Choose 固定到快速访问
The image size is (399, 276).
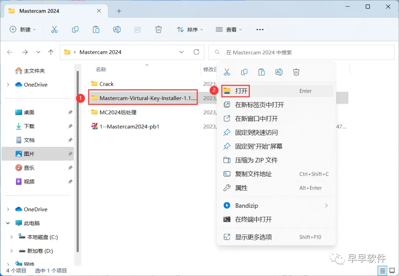[x=276, y=132]
